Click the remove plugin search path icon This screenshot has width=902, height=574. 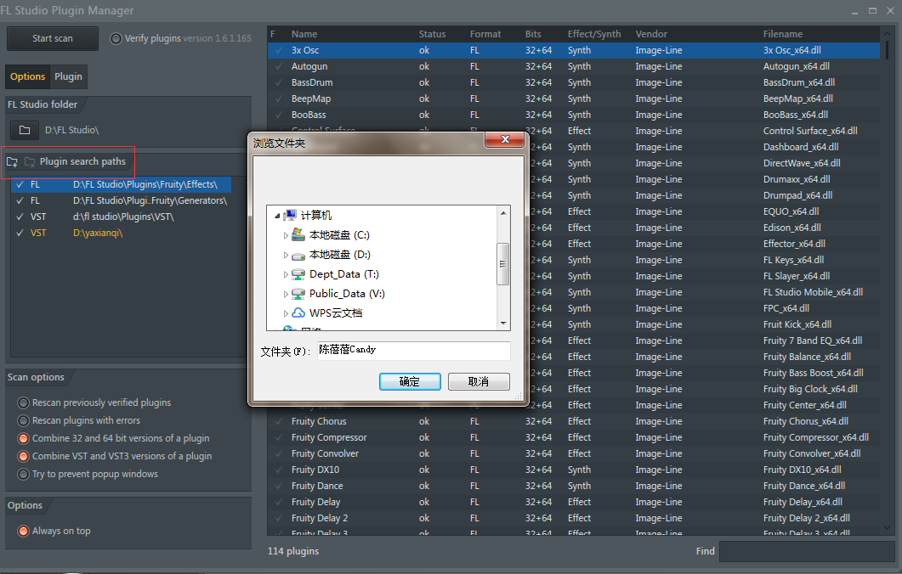pyautogui.click(x=30, y=162)
